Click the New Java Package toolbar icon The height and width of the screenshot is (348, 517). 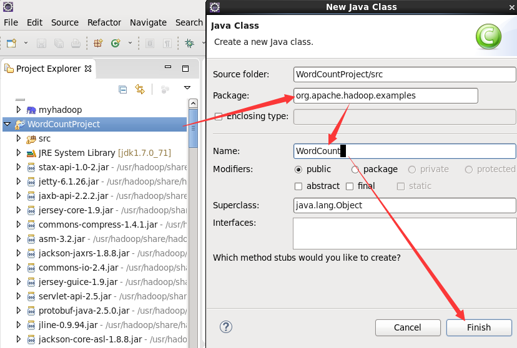coord(98,43)
